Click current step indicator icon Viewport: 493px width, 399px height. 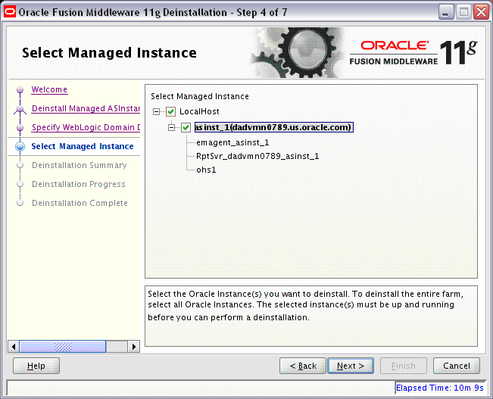(x=20, y=147)
